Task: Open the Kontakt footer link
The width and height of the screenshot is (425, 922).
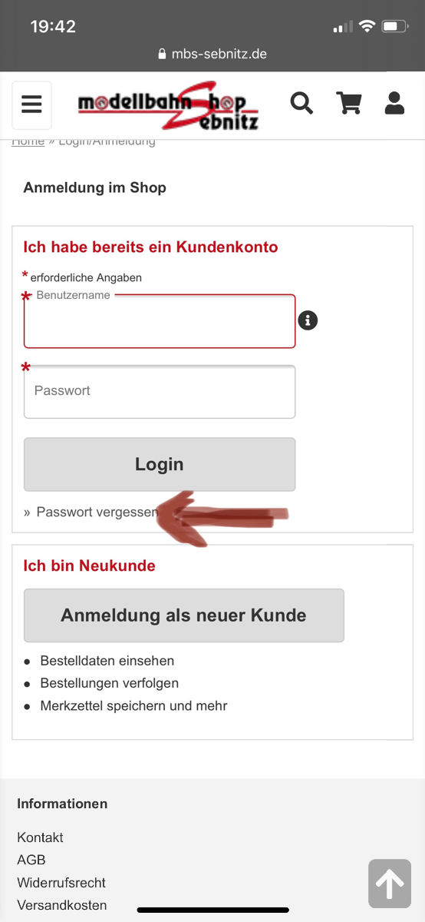Action: pos(40,837)
